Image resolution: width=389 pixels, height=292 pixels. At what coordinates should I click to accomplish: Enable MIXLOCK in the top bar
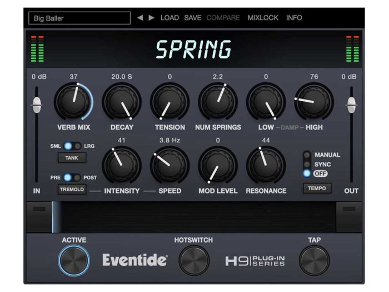click(263, 18)
